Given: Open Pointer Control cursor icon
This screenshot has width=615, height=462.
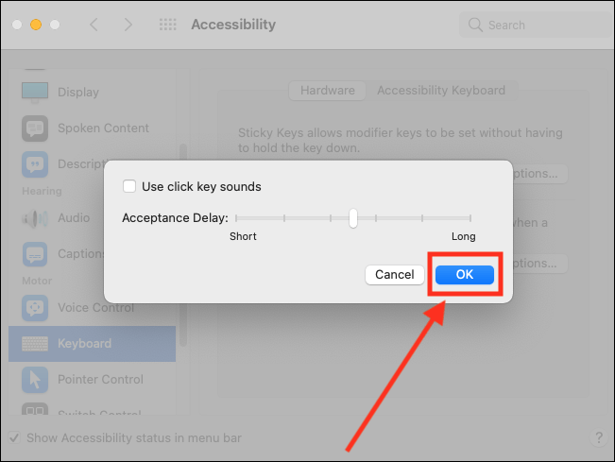Looking at the screenshot, I should tap(35, 380).
